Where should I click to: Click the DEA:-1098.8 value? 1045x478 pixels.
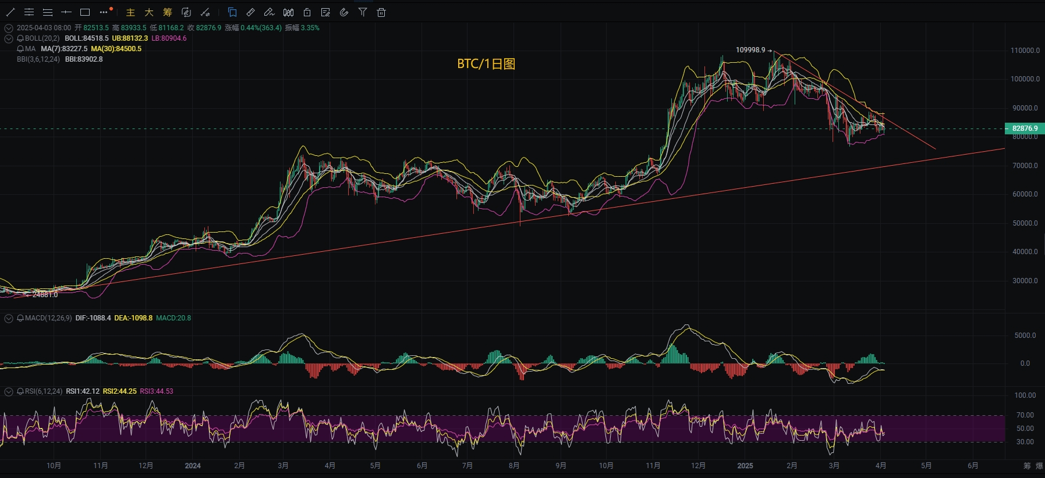[x=133, y=318]
